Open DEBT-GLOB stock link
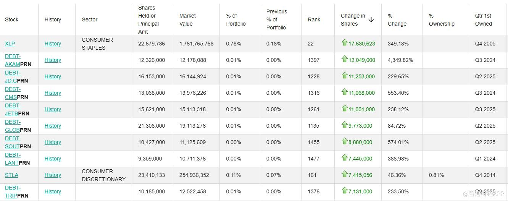The width and height of the screenshot is (508, 201). coord(13,126)
